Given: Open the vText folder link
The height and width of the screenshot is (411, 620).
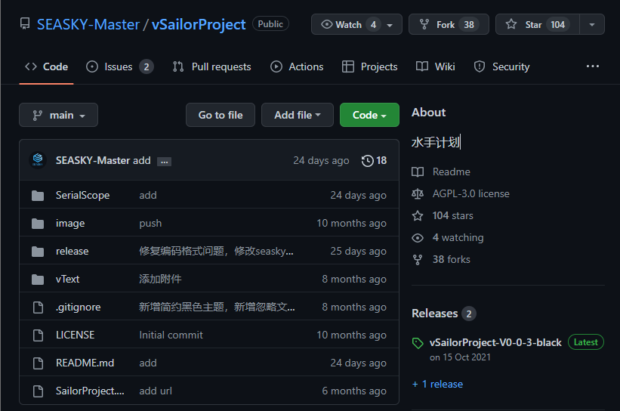Looking at the screenshot, I should coord(68,280).
